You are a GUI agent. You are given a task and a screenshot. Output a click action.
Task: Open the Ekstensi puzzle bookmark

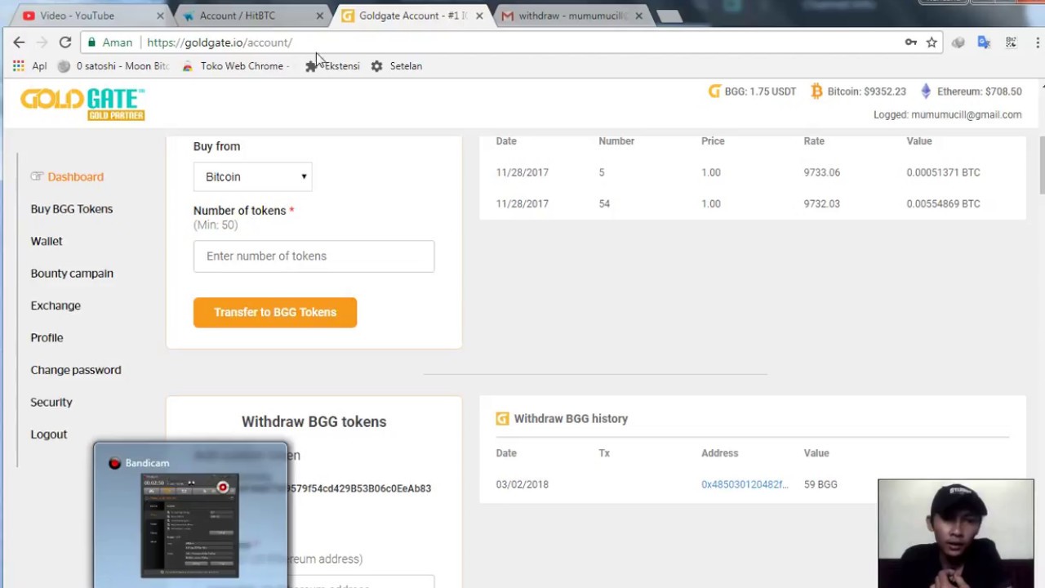pyautogui.click(x=332, y=66)
